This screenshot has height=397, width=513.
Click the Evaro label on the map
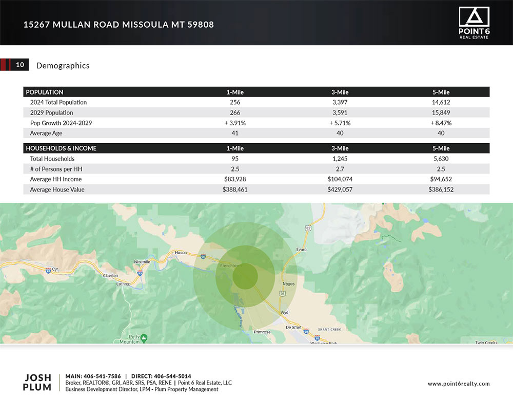[301, 250]
